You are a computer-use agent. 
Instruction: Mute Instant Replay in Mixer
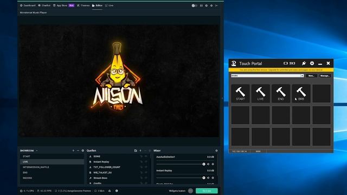208,178
